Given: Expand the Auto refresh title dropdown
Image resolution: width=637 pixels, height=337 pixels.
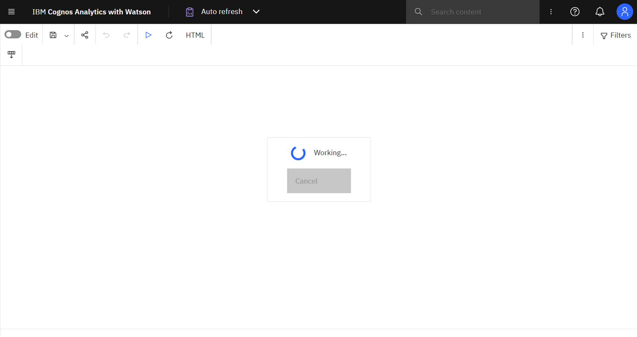Looking at the screenshot, I should [256, 12].
